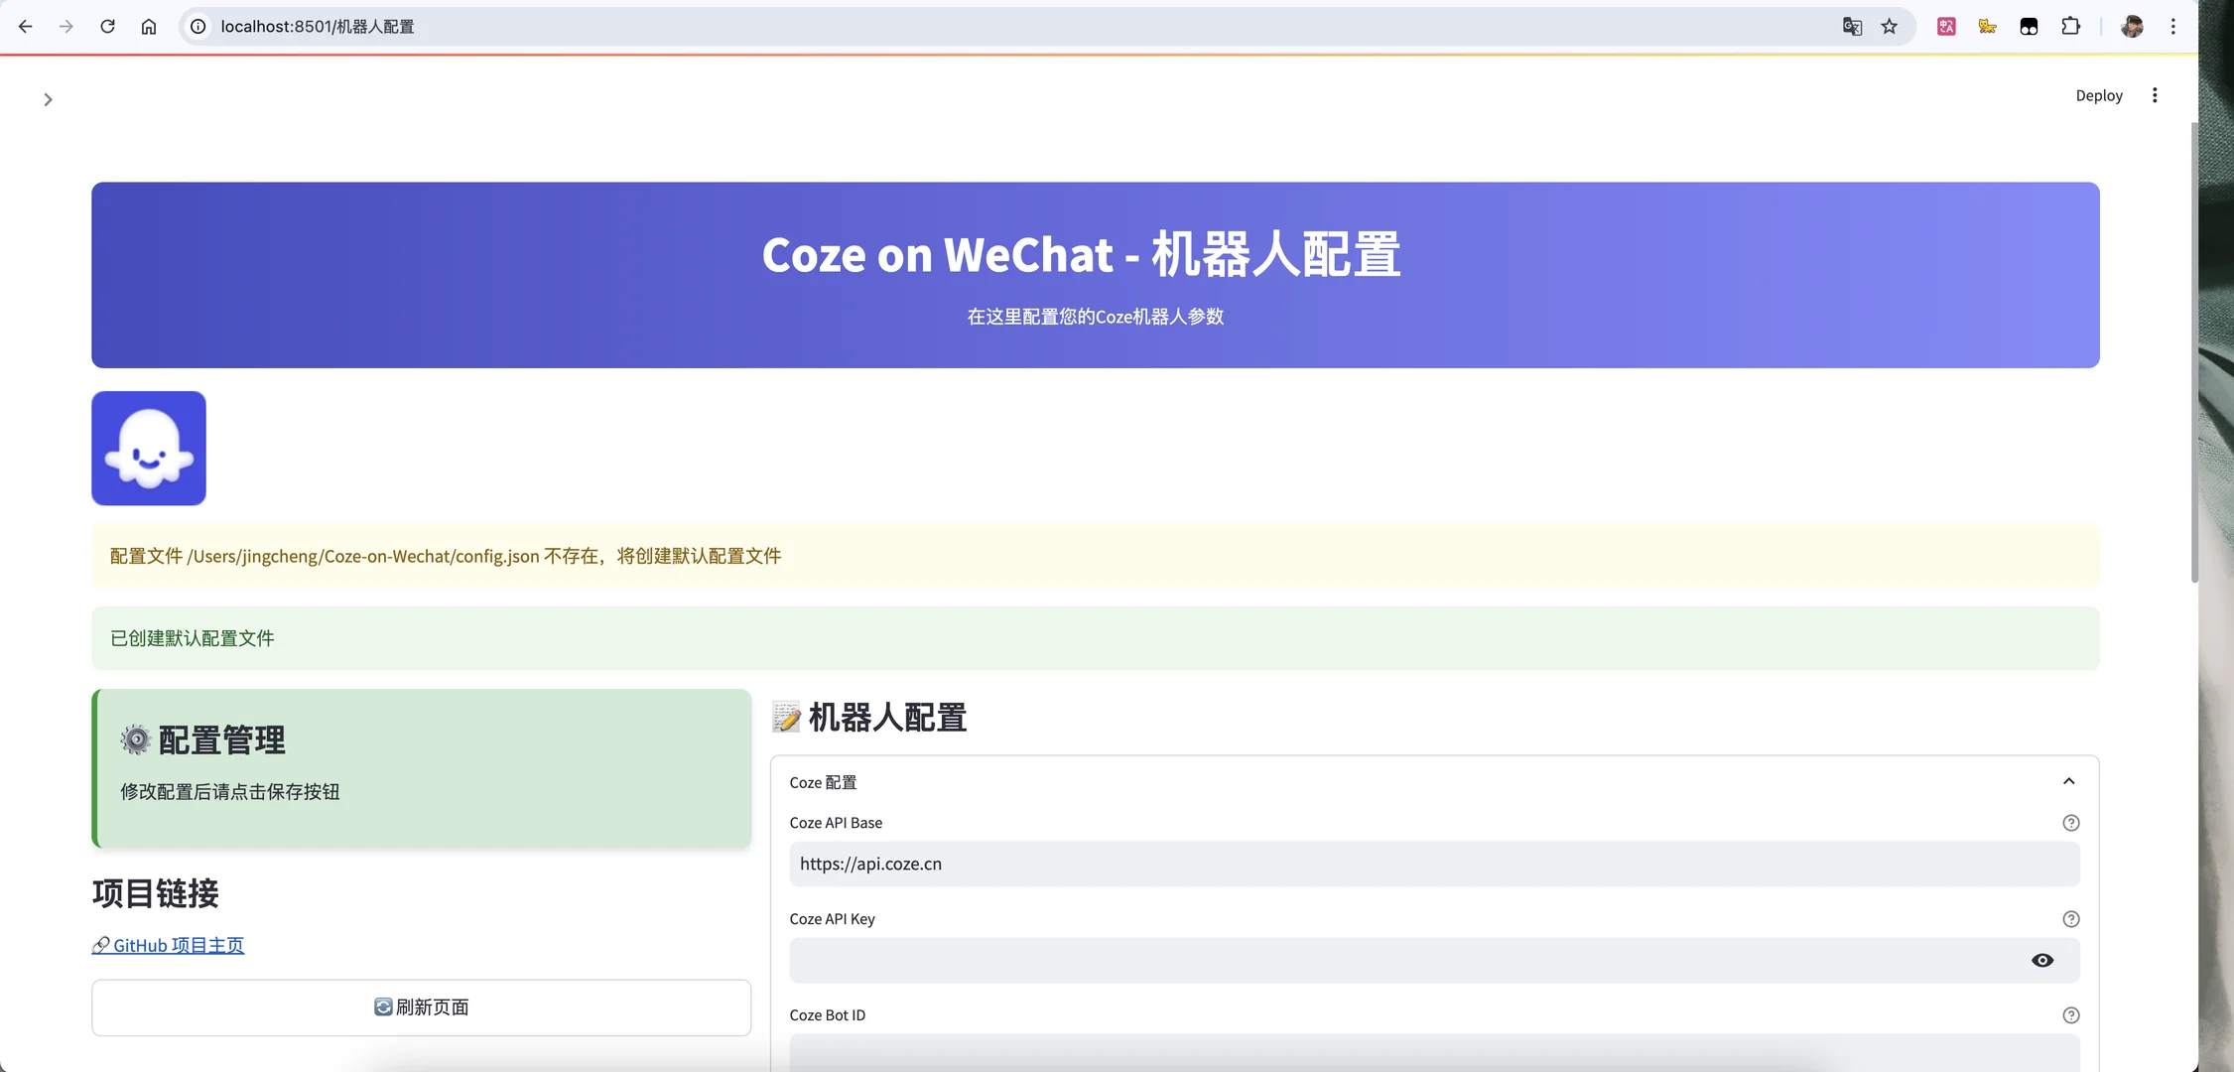This screenshot has width=2234, height=1072.
Task: Open the GitHub 项目主页 link
Action: [168, 945]
